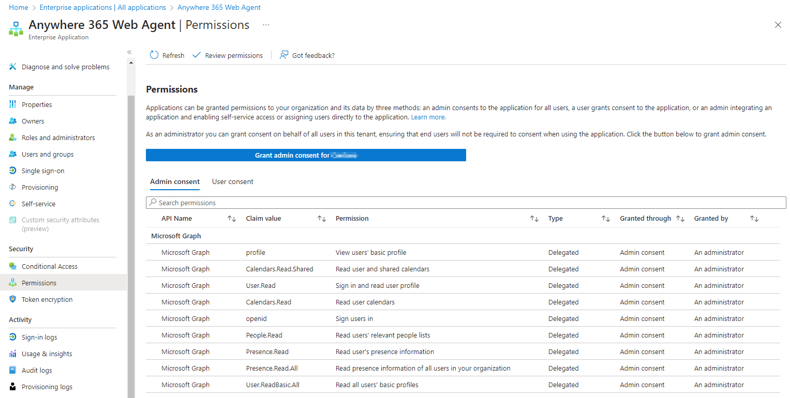Select the Presence.Read claim value

pyautogui.click(x=267, y=351)
